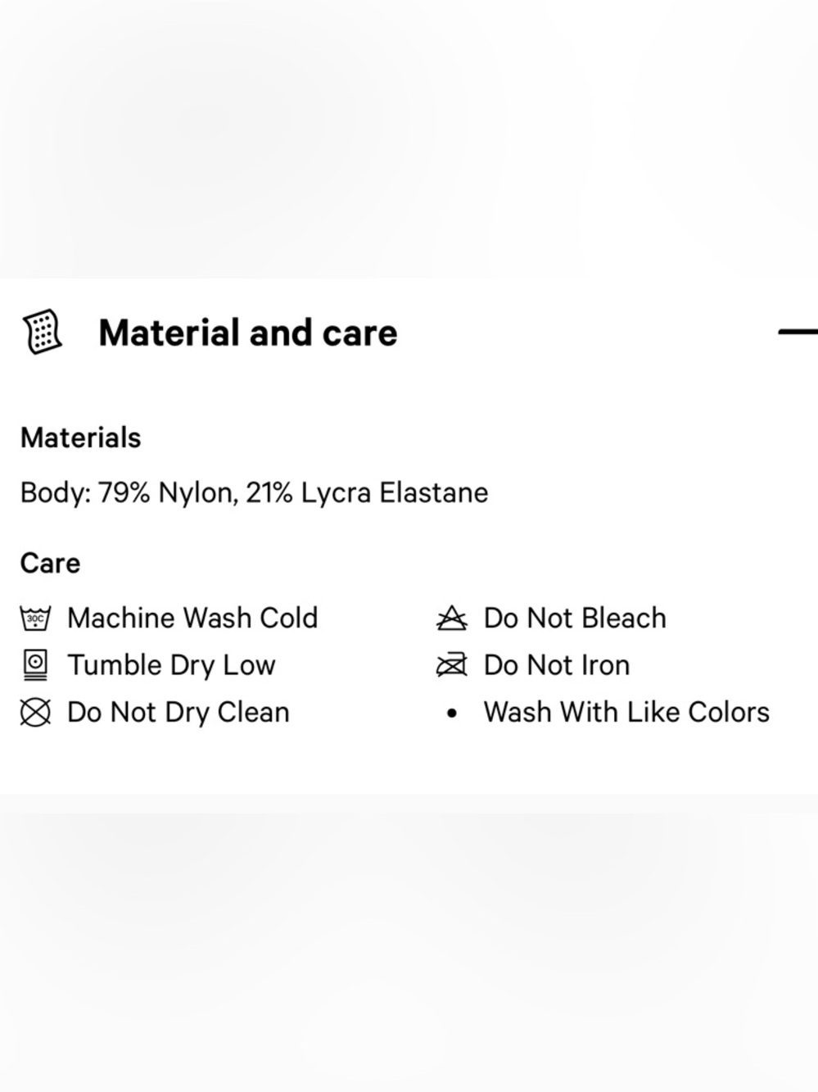The width and height of the screenshot is (818, 1092).
Task: Click the Material and care heading
Action: click(247, 333)
